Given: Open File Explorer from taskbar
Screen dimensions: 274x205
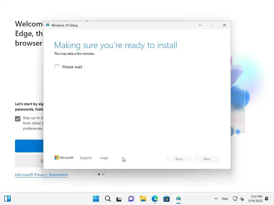Looking at the screenshot, I should 143,199.
